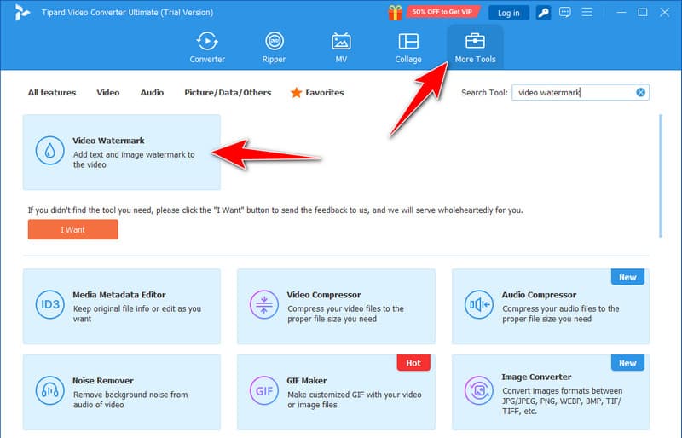Select the Image Converter title
Image resolution: width=682 pixels, height=438 pixels.
536,377
